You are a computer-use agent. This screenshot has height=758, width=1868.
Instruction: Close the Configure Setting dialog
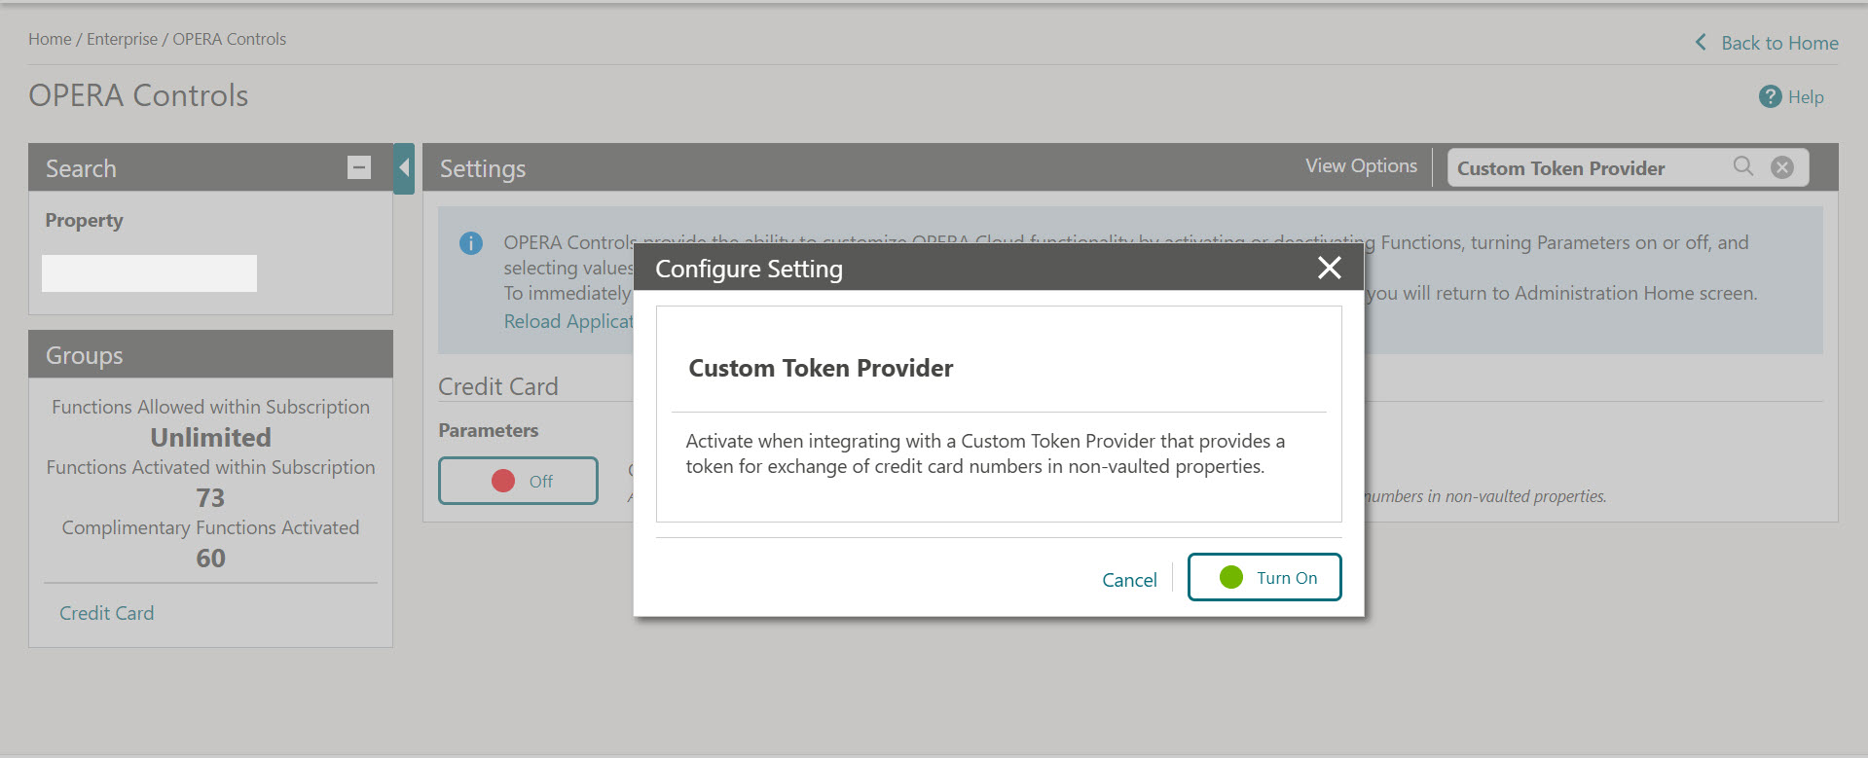point(1330,268)
